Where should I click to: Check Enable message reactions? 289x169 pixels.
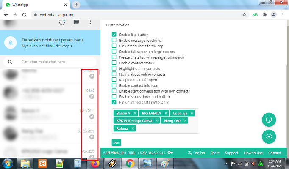coord(114,40)
